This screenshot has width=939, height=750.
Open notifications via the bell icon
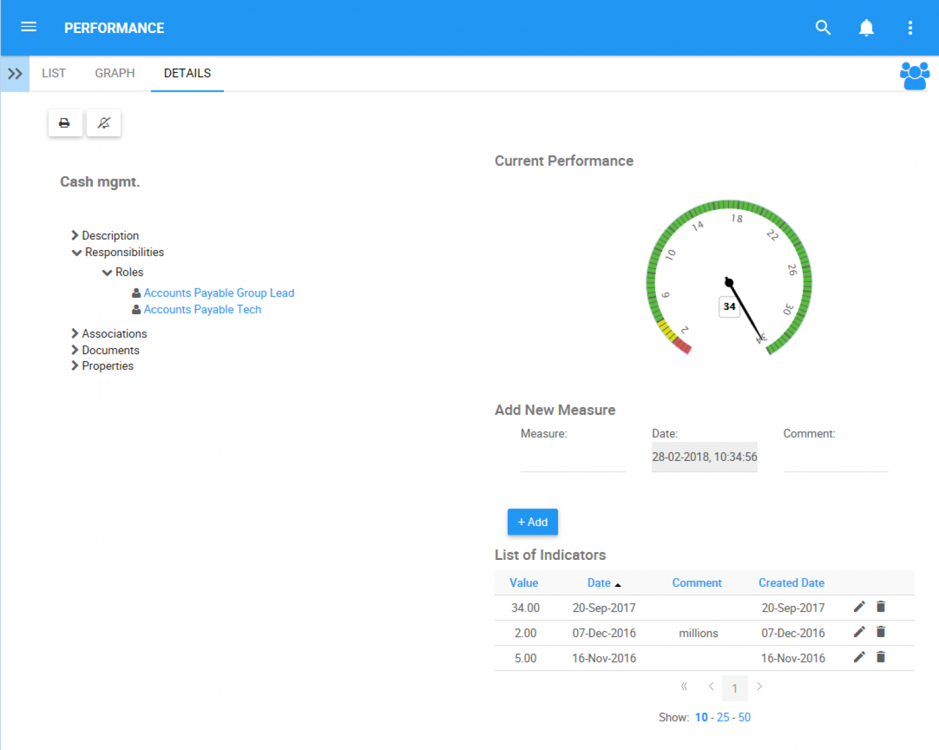pos(866,28)
